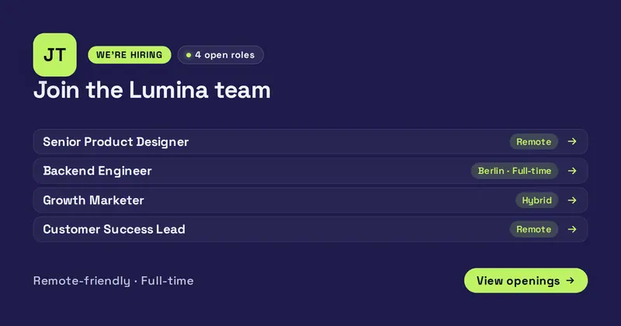Image resolution: width=621 pixels, height=326 pixels.
Task: Click the Join the Lumina team heading
Action: pyautogui.click(x=152, y=90)
